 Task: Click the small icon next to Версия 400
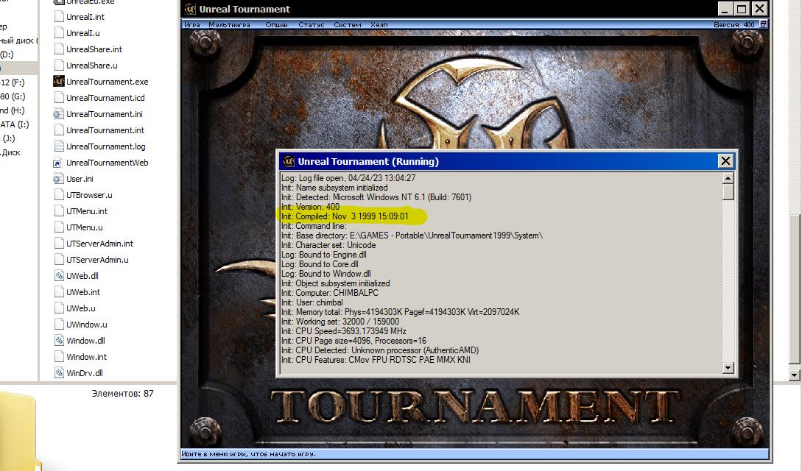(763, 24)
